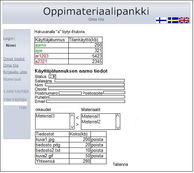This screenshot has height=173, width=194.
Task: Move material to oikeudet with < arrow
Action: [78, 117]
